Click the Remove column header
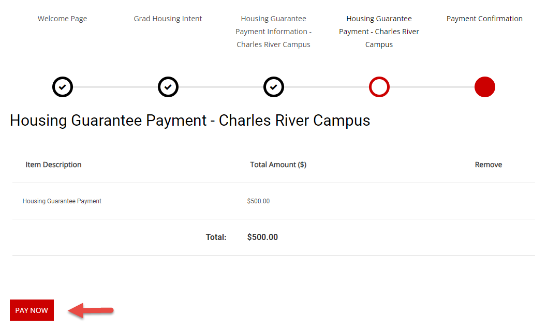 click(489, 165)
